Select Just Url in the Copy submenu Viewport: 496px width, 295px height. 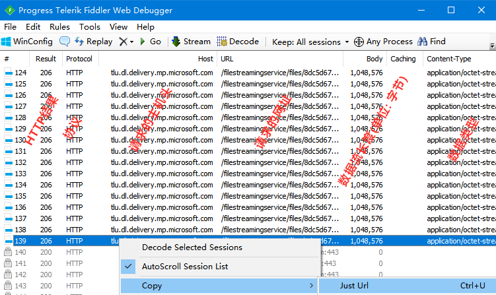407,286
